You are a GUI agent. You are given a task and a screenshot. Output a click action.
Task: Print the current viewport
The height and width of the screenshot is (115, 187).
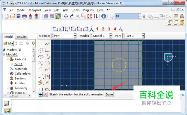[x=24, y=16]
